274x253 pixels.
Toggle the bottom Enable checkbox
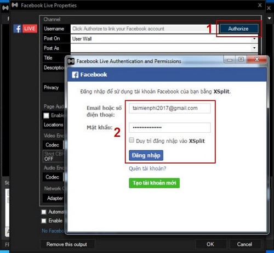(44, 221)
